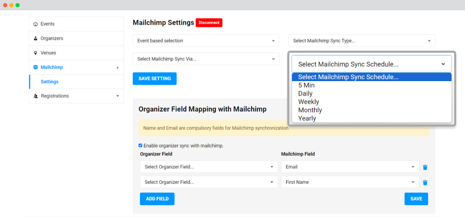Click the Venues map pin icon
This screenshot has width=465, height=217.
(x=36, y=53)
